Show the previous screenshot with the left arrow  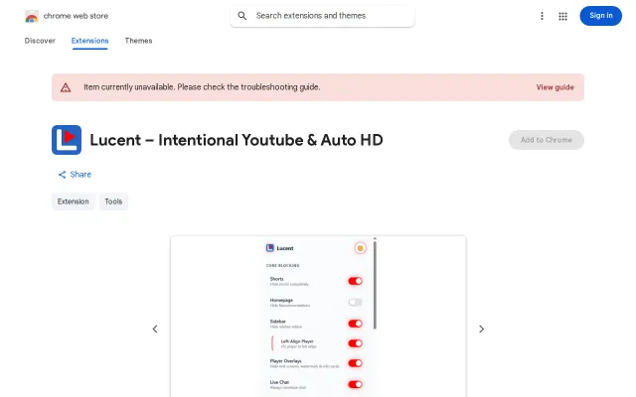pyautogui.click(x=155, y=329)
